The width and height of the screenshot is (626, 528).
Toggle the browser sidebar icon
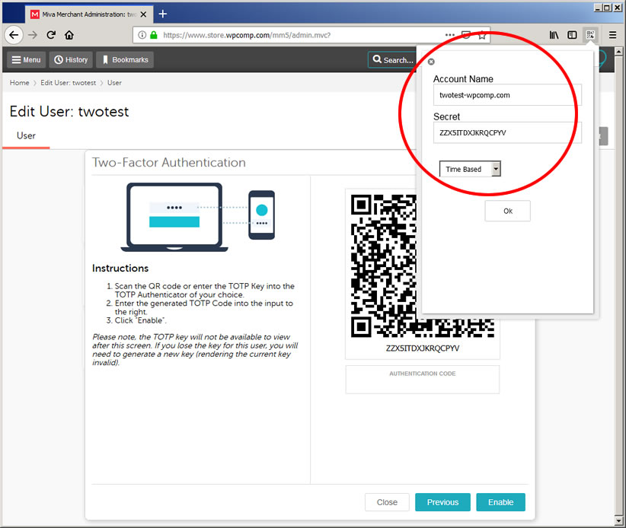[x=572, y=35]
